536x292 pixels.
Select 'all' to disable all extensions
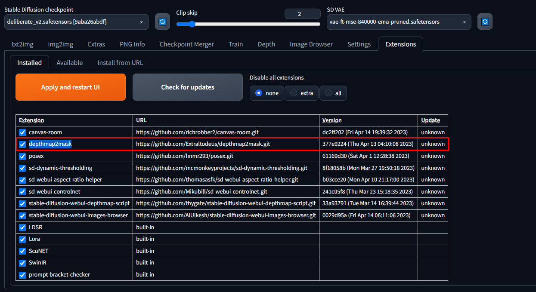coord(333,93)
